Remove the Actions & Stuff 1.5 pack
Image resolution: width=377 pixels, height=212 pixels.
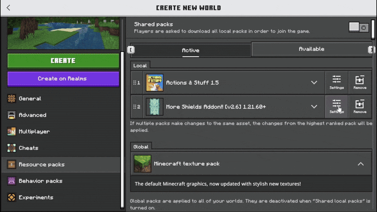point(360,82)
